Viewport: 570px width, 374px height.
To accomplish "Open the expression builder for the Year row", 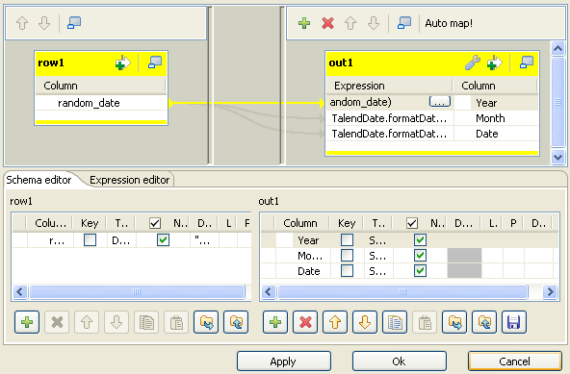I will [440, 102].
